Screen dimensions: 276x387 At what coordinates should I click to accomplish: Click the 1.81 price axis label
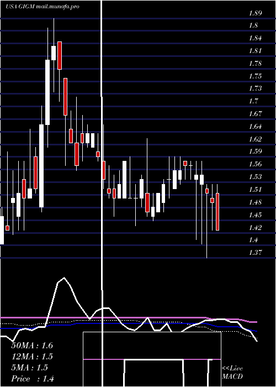[255, 51]
